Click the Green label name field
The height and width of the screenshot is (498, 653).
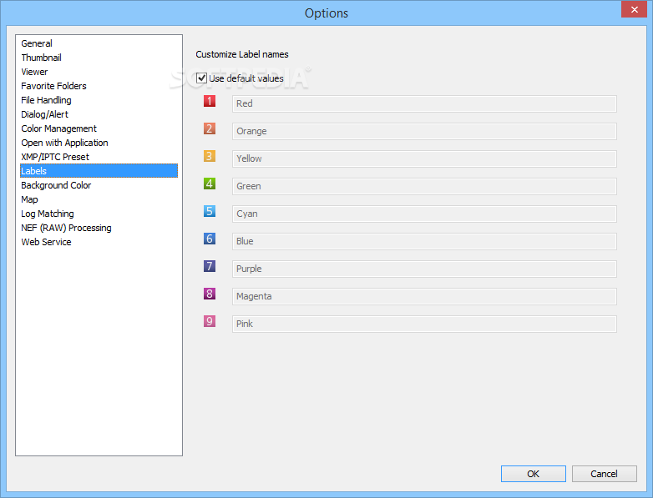tap(424, 186)
